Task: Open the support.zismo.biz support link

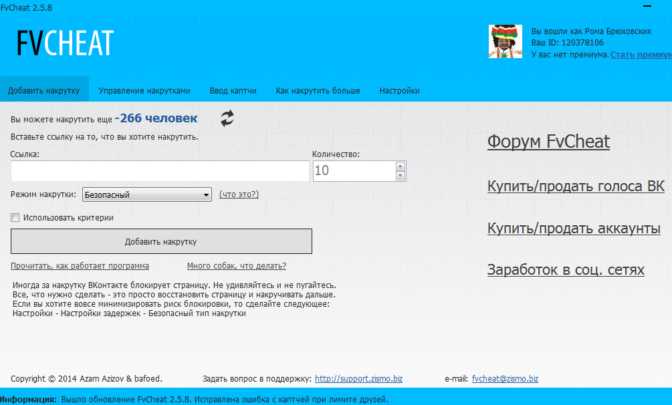Action: tap(358, 378)
